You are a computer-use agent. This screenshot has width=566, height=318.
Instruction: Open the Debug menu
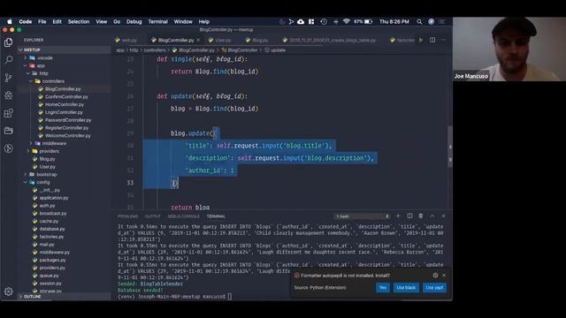[x=134, y=21]
